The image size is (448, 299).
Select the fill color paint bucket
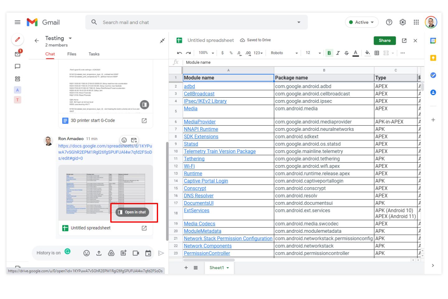pyautogui.click(x=367, y=53)
